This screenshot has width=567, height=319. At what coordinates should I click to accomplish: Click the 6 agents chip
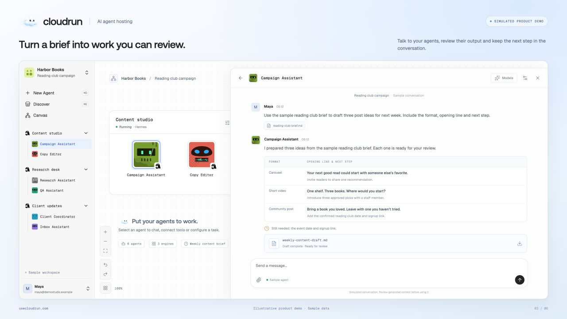131,244
